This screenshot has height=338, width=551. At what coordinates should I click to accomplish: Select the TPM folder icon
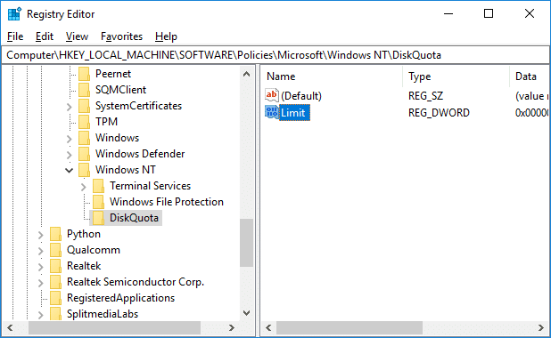coord(85,122)
